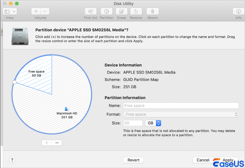The width and height of the screenshot is (245, 168).
Task: Click the partition Name text field
Action: 181,106
